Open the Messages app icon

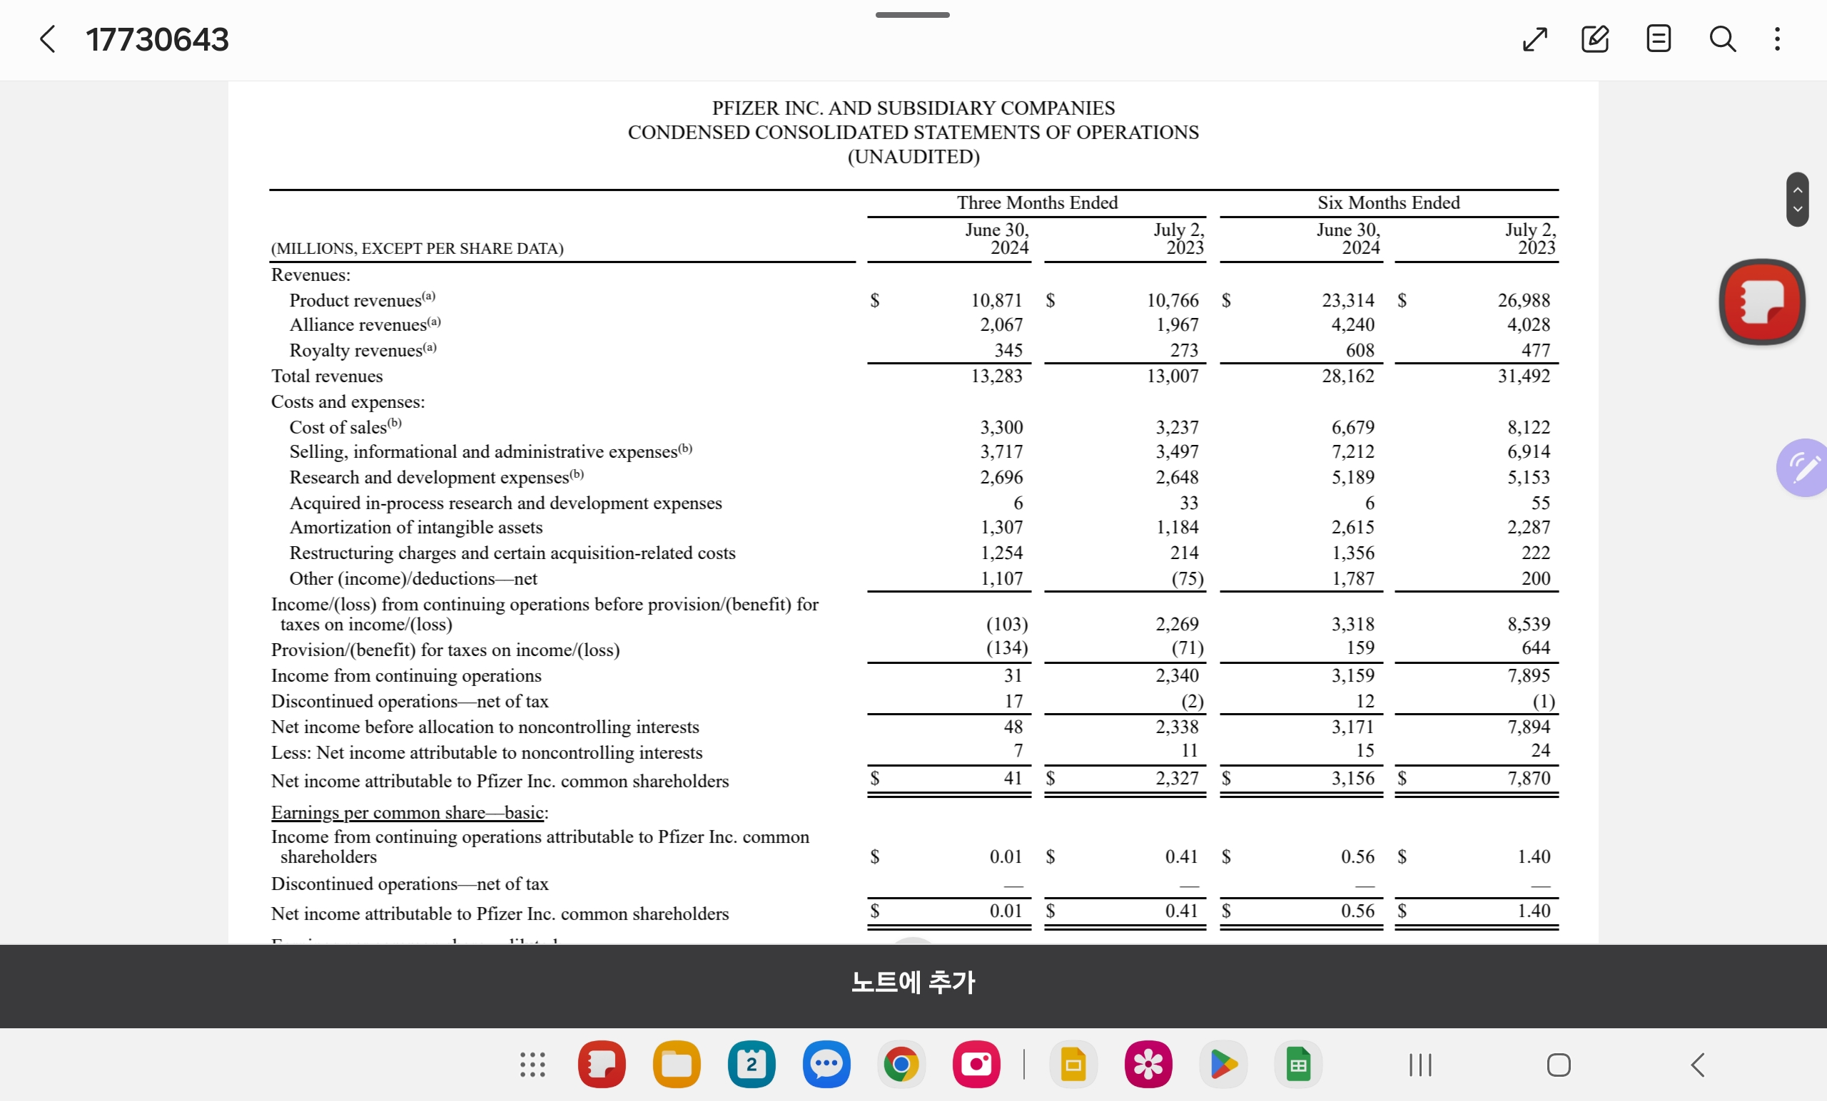826,1065
